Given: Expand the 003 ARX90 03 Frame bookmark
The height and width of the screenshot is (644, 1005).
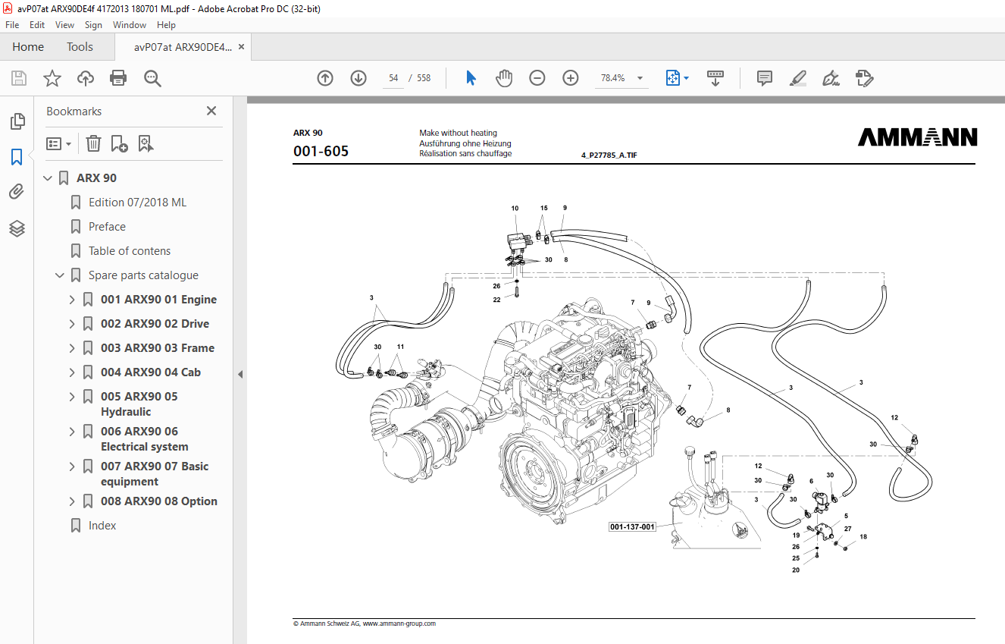Looking at the screenshot, I should 73,348.
